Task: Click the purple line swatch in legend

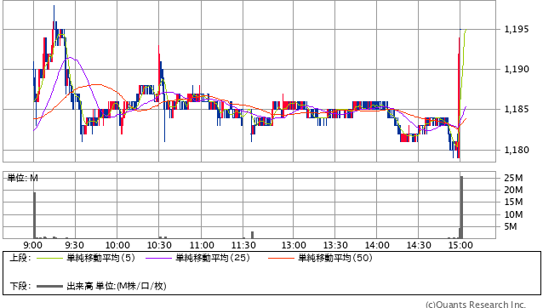Action: pyautogui.click(x=158, y=258)
